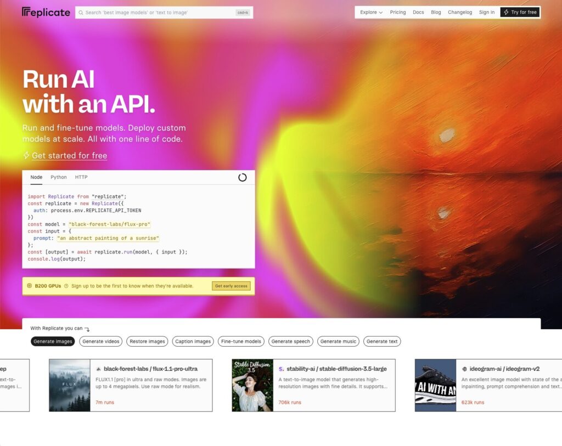Click the ideogram-ai owner avatar icon

pos(464,369)
